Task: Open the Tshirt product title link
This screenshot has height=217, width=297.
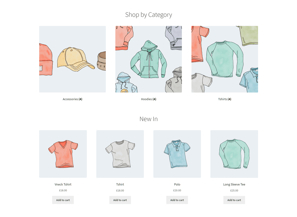Action: (120, 184)
